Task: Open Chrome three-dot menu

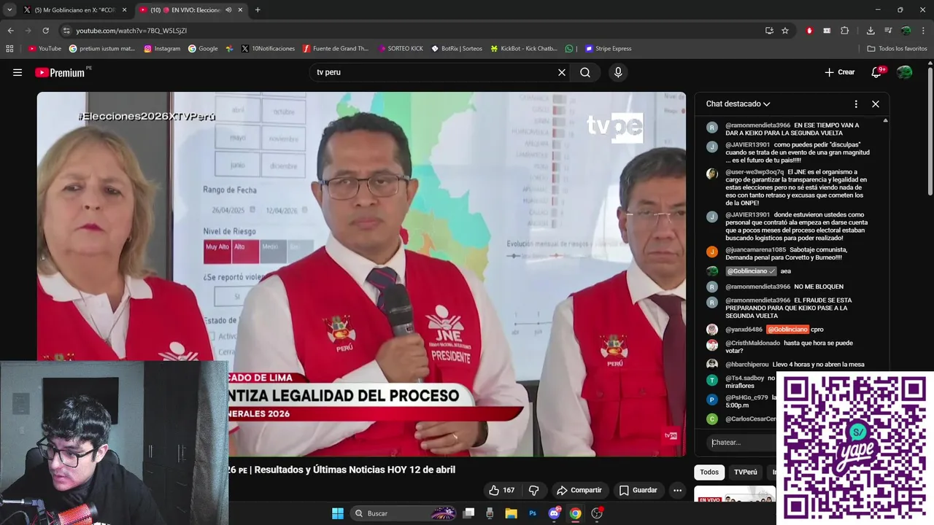Action: click(923, 31)
